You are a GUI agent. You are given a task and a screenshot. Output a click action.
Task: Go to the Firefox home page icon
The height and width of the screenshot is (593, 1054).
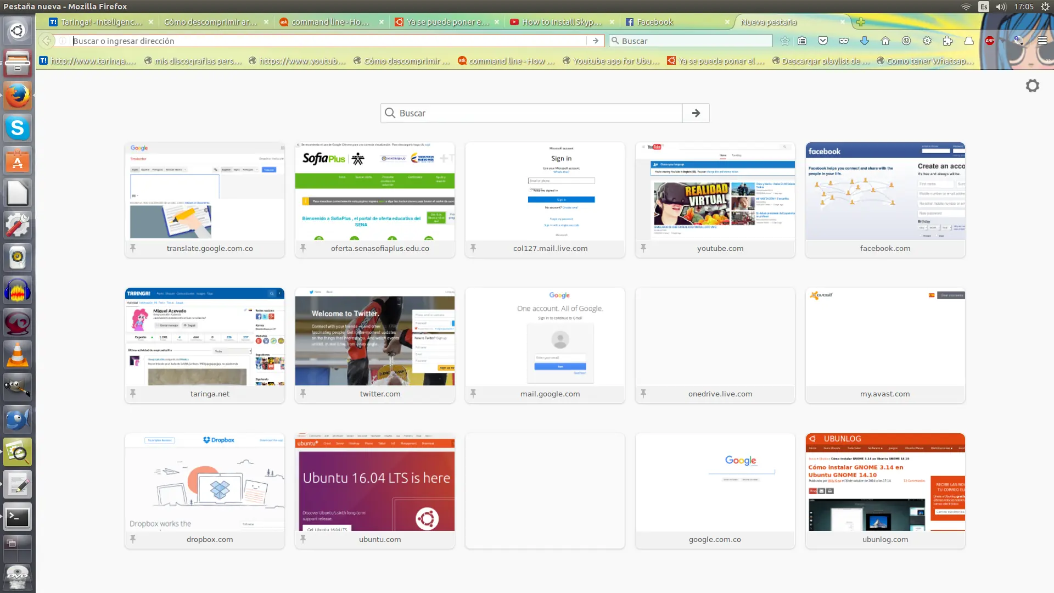(x=885, y=41)
